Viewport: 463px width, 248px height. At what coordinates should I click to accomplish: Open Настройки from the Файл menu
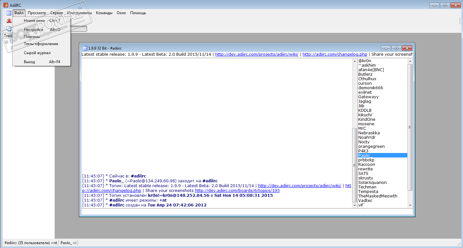click(41, 30)
